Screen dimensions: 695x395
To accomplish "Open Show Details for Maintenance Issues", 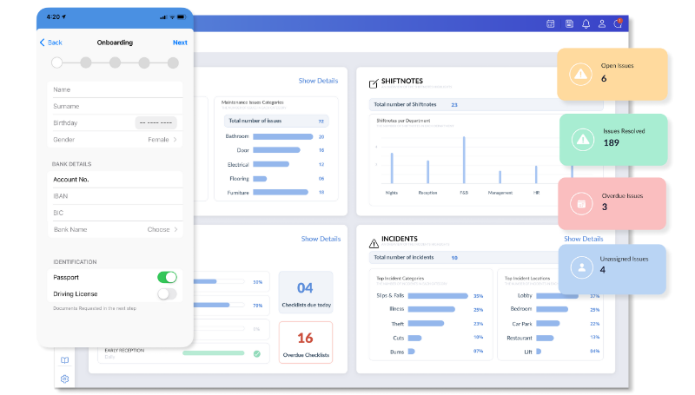I will coord(318,81).
